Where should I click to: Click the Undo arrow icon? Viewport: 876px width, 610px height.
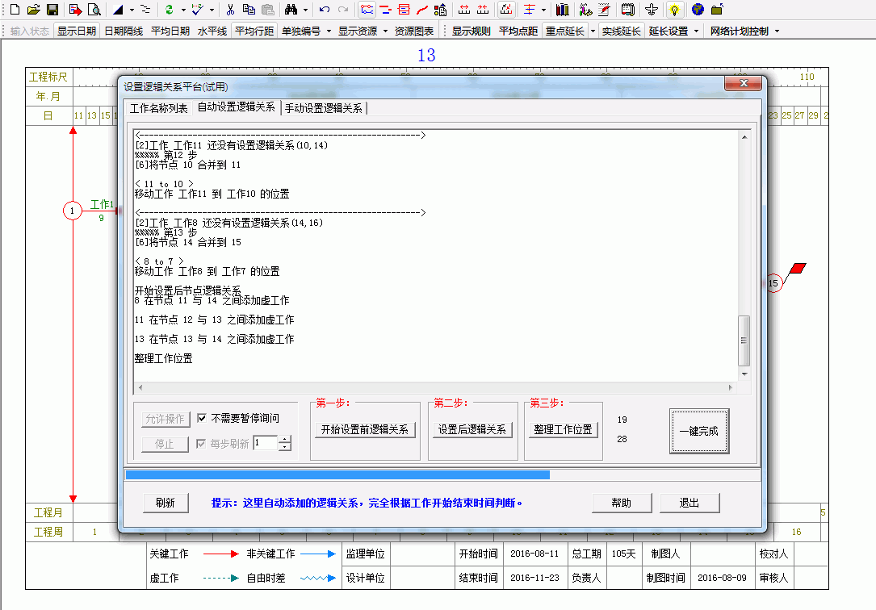(x=325, y=10)
